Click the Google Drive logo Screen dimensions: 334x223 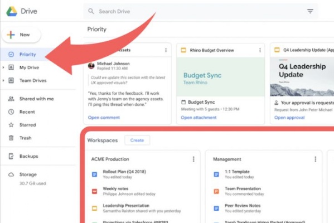(12, 11)
